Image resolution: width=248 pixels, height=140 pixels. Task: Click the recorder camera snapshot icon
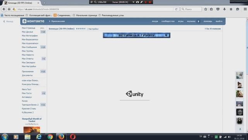pyautogui.click(x=138, y=2)
